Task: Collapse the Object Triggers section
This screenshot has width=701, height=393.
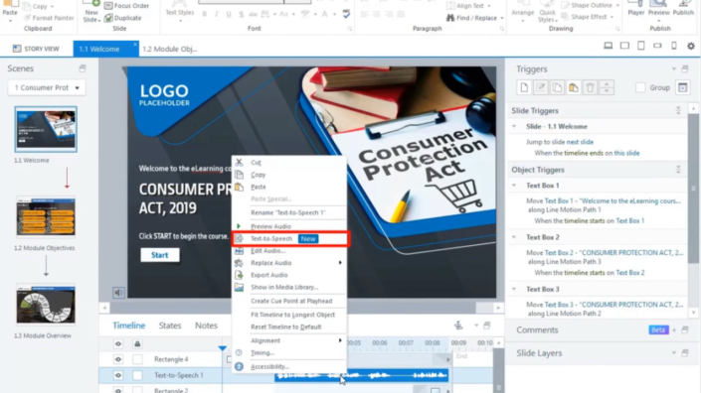Action: 678,170
